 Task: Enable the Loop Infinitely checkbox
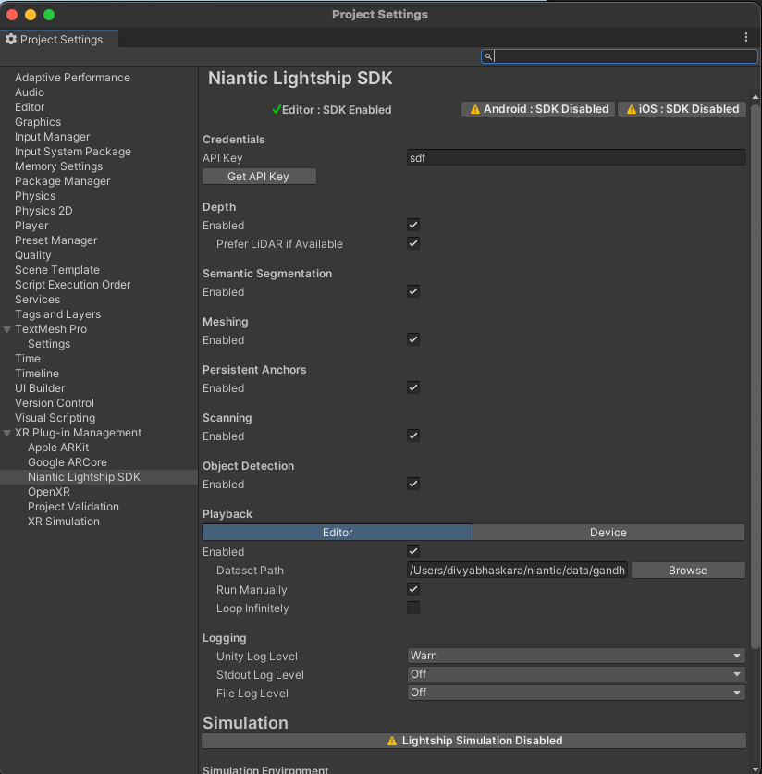pos(413,608)
